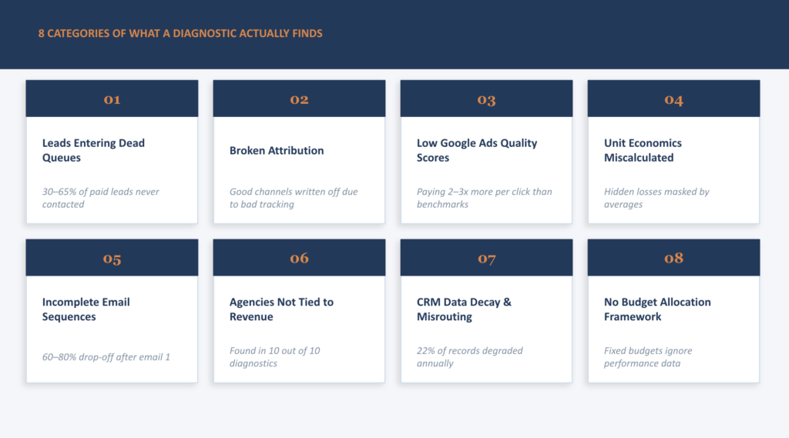Viewport: 789px width, 438px height.
Task: Select the 05 card header number
Action: pyautogui.click(x=112, y=259)
